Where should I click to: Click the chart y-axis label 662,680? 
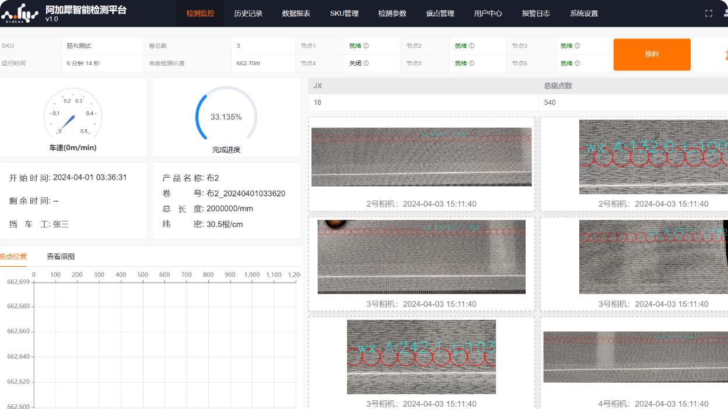18,306
